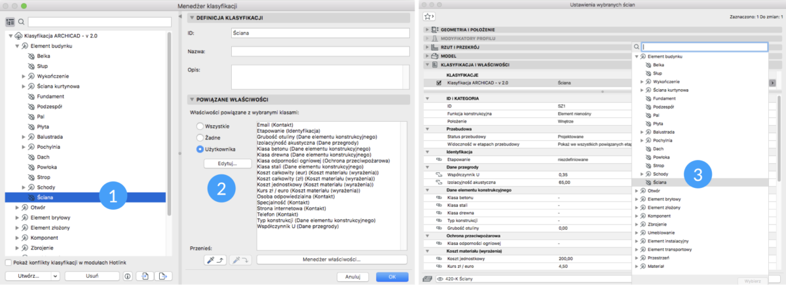Viewport: 786px width, 285px height.
Task: Select Umeblowanie in the popup list
Action: pos(661,233)
